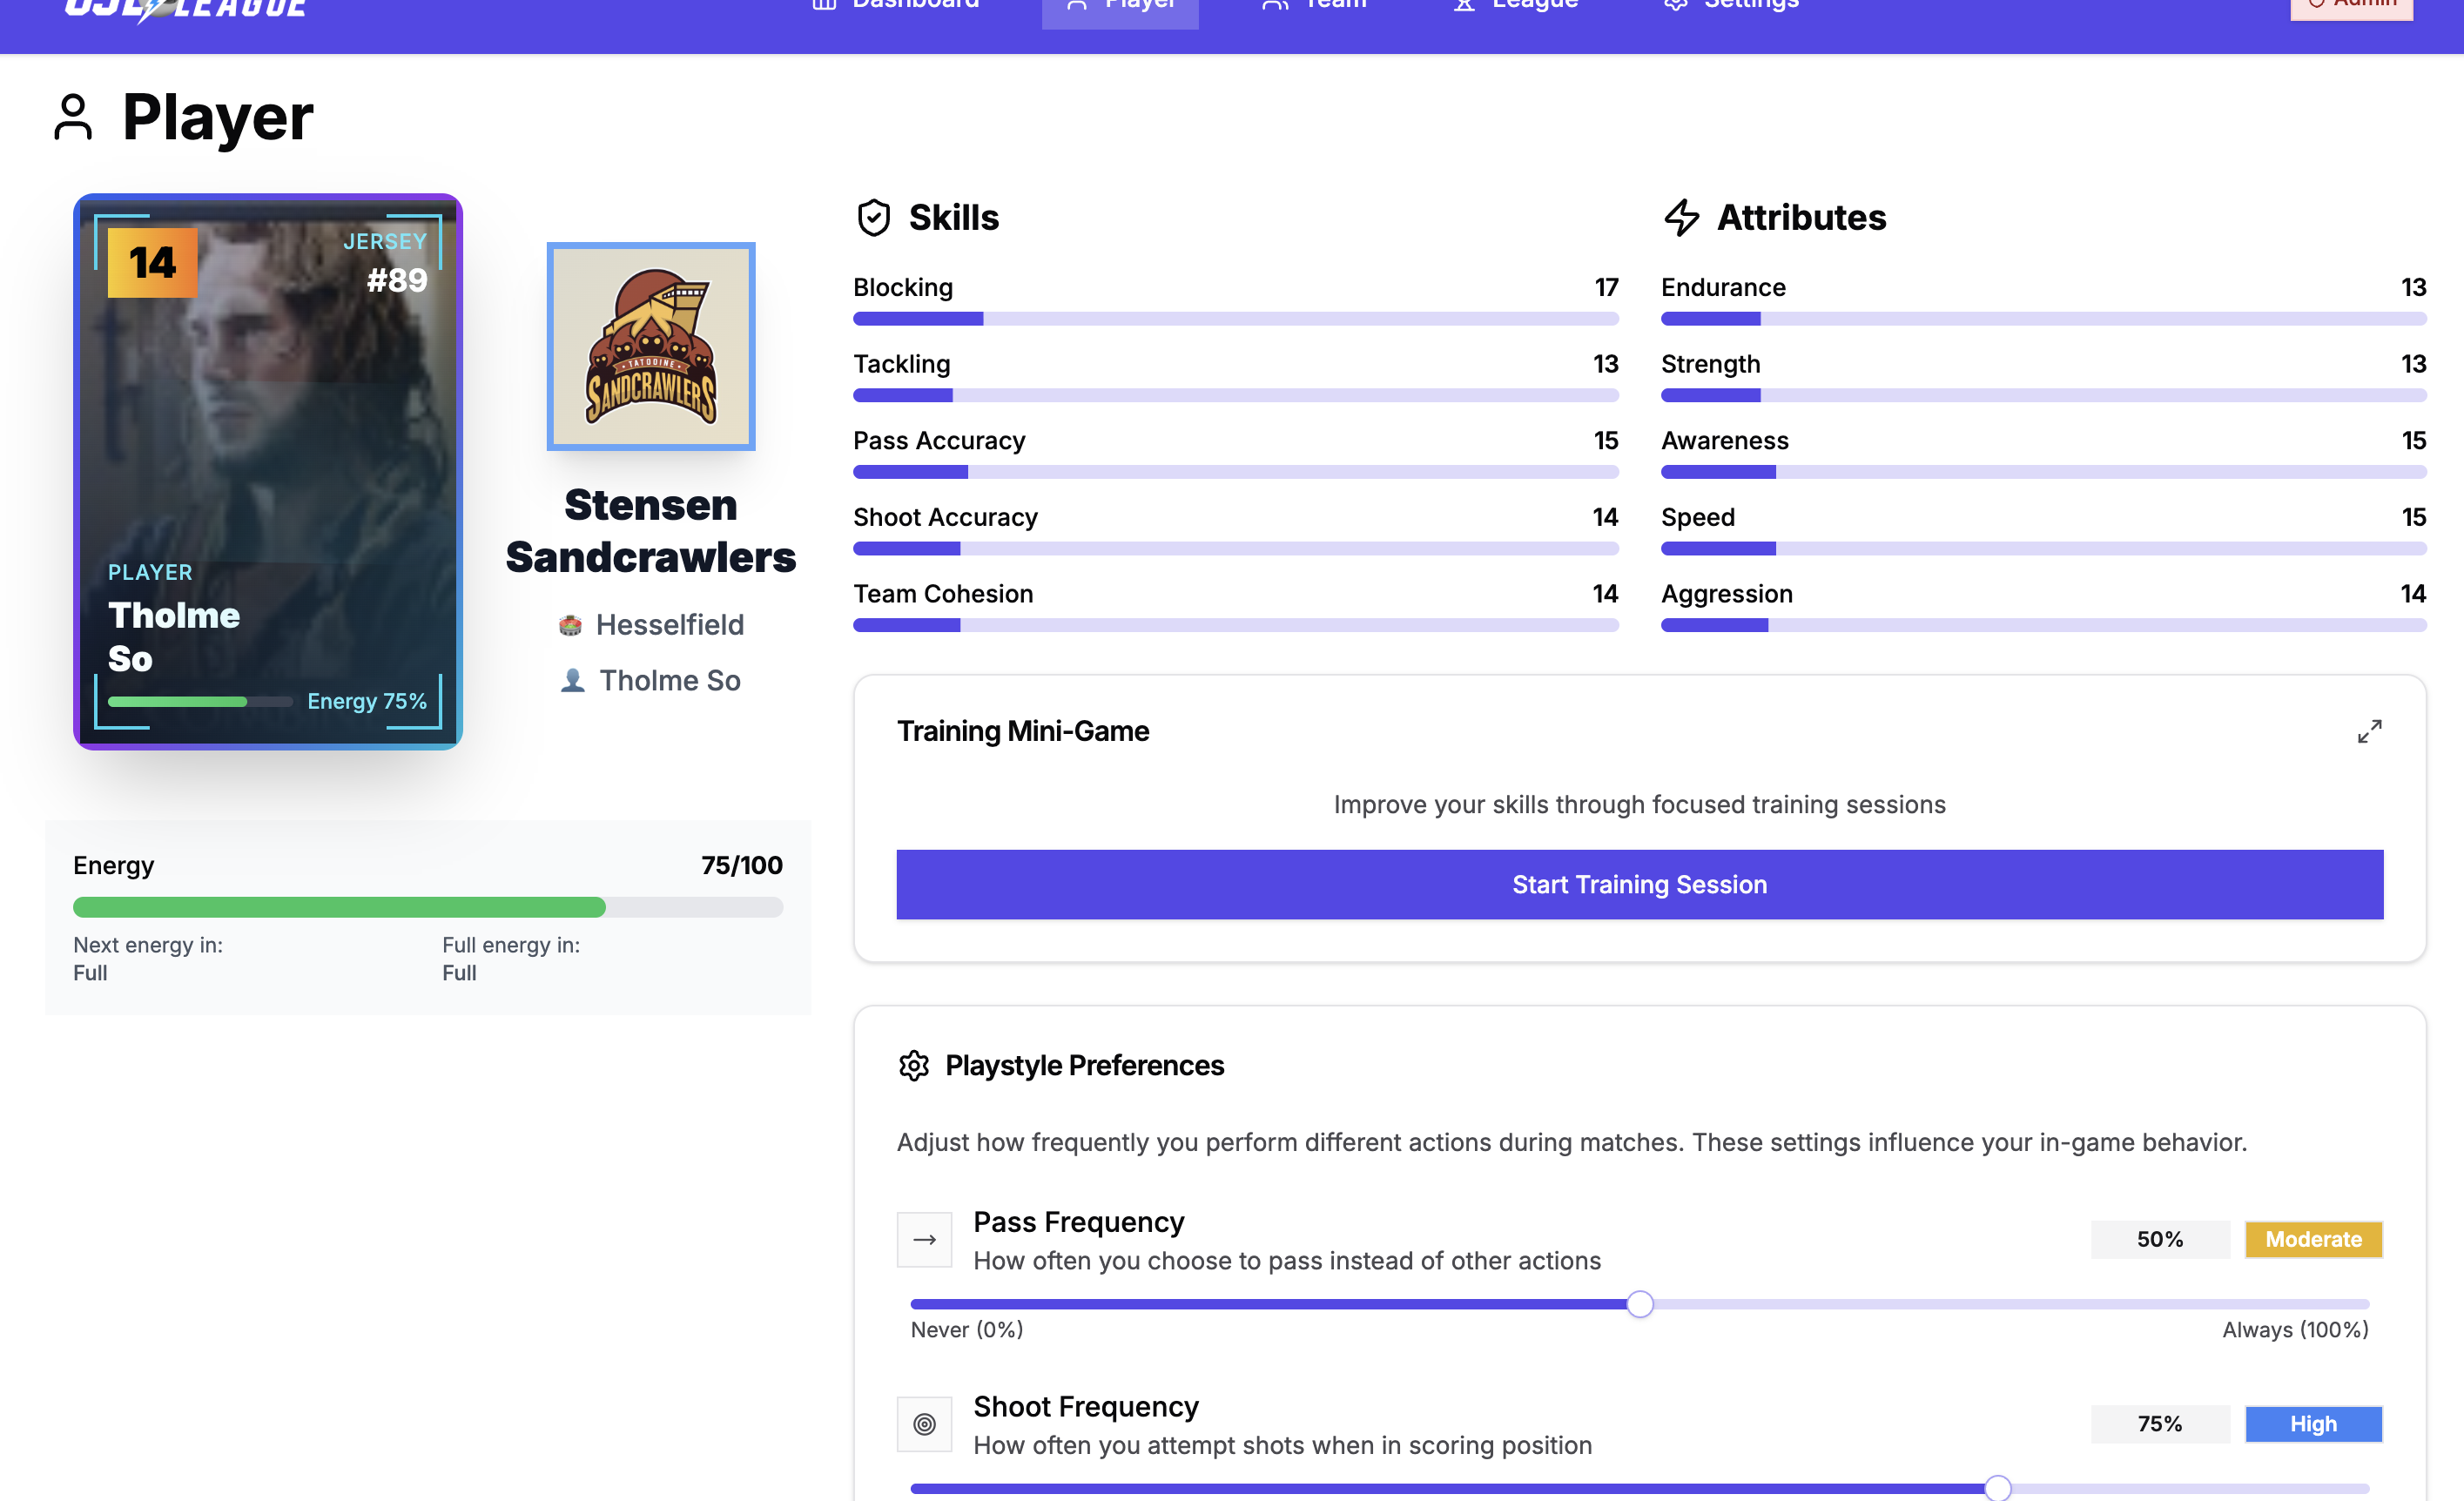
Task: Click the Pass Frequency arrow icon
Action: 924,1239
